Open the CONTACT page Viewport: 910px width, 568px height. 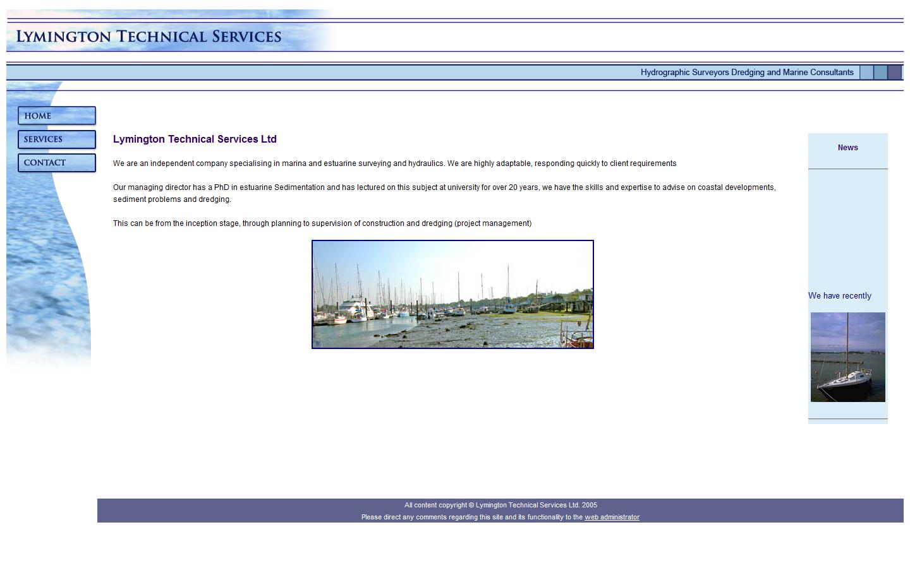point(56,162)
